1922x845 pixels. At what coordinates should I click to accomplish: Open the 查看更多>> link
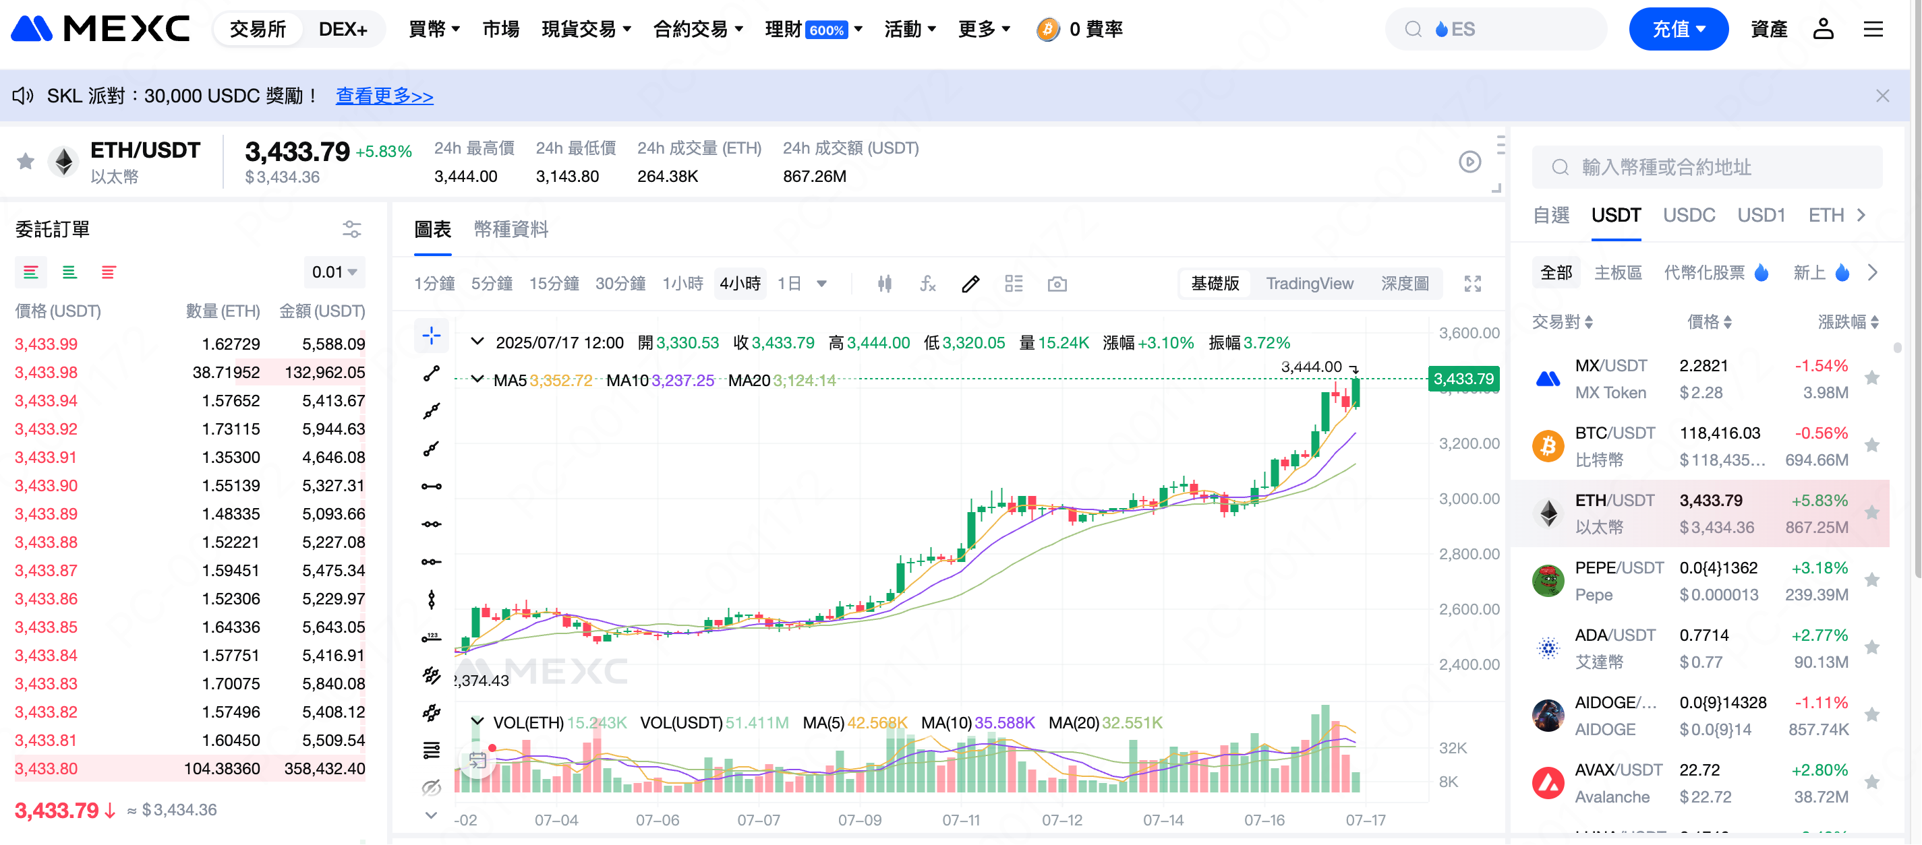tap(384, 96)
